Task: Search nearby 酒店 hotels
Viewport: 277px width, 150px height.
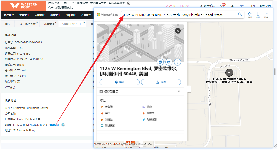Action: pyautogui.click(x=147, y=107)
